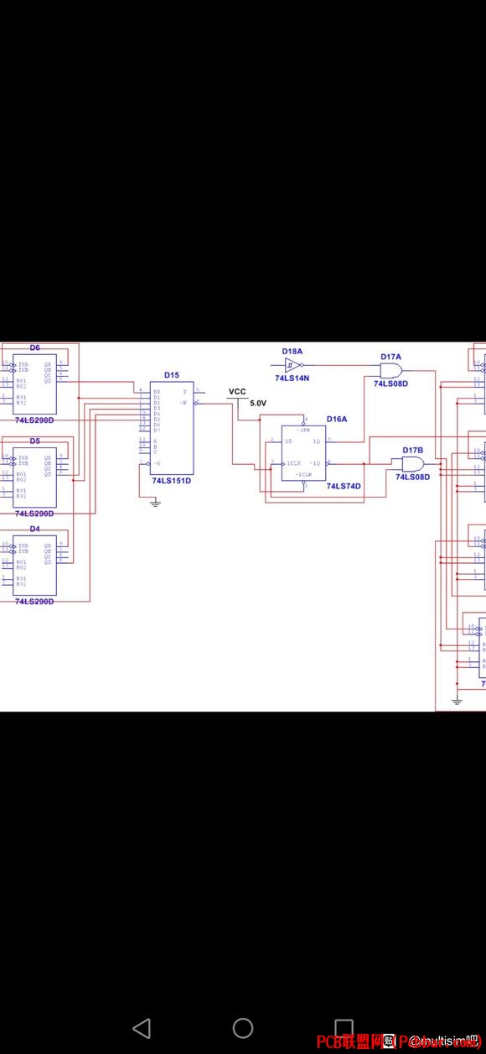
Task: Select the D15 74LS151D multiplexer chip
Action: (x=171, y=429)
